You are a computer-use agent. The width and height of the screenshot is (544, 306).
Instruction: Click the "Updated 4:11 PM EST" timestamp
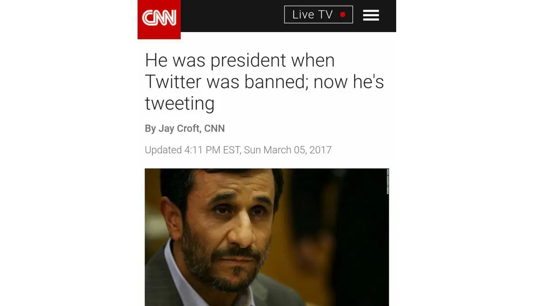coord(192,150)
